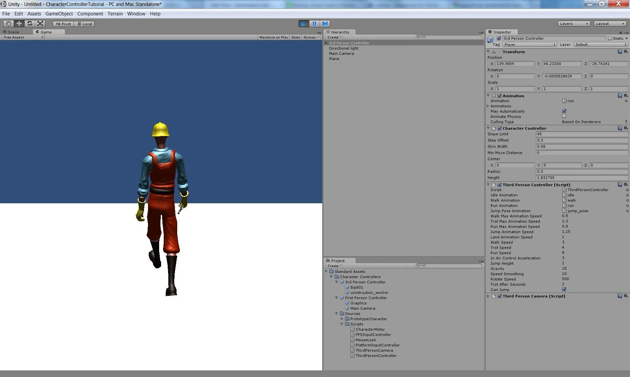Click the Translate tool icon
Viewport: 630px width, 377px height.
pos(19,23)
